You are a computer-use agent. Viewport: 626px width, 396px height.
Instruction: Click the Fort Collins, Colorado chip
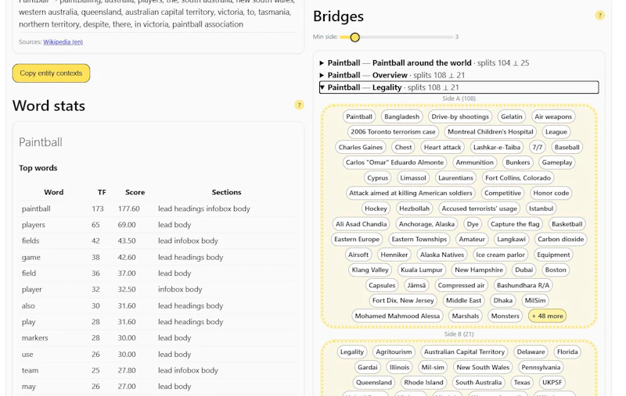(518, 178)
